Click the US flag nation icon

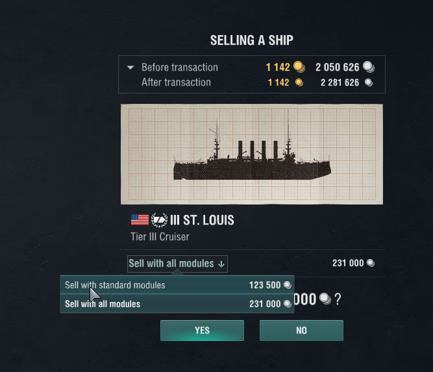140,220
